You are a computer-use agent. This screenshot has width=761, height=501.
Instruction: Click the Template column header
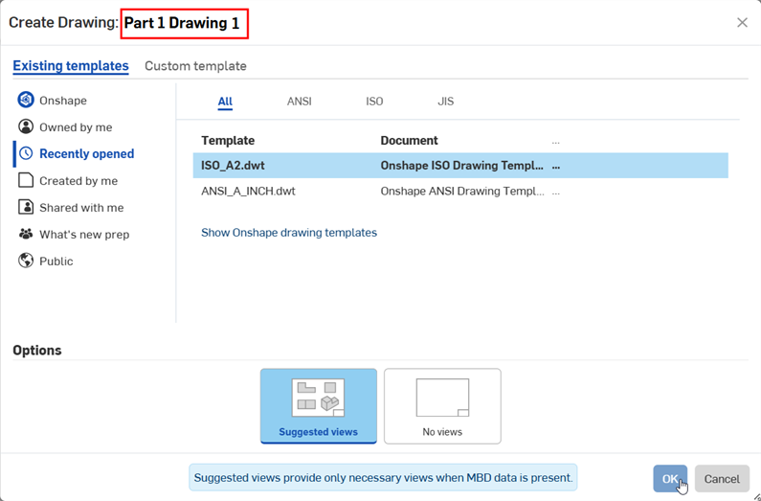pos(228,140)
